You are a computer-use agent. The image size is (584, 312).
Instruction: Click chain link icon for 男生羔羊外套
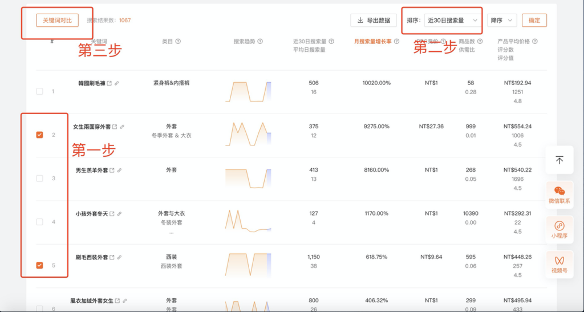119,171
